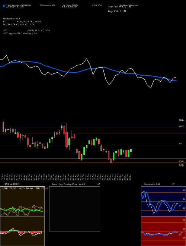Click the Intra Day Trading Price panel title
186x246 pixels.
coord(69,184)
